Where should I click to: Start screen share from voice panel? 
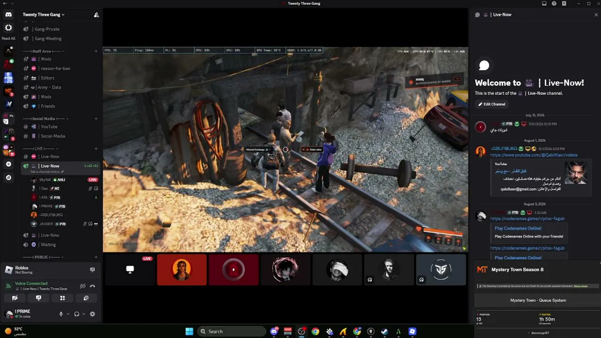click(x=39, y=298)
